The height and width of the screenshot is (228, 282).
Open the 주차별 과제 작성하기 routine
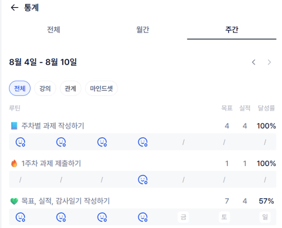pos(53,126)
